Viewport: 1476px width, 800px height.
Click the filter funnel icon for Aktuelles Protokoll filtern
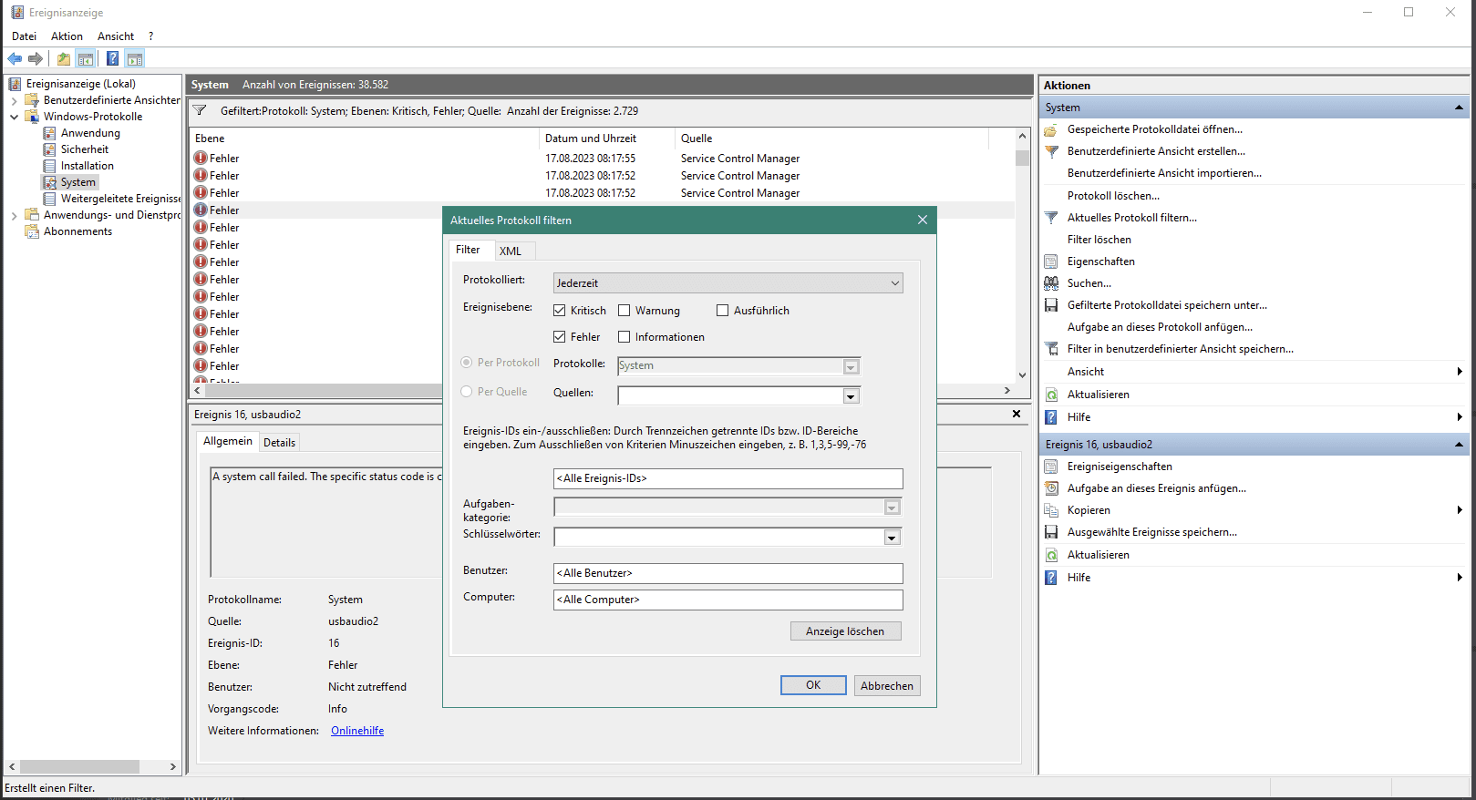1051,218
